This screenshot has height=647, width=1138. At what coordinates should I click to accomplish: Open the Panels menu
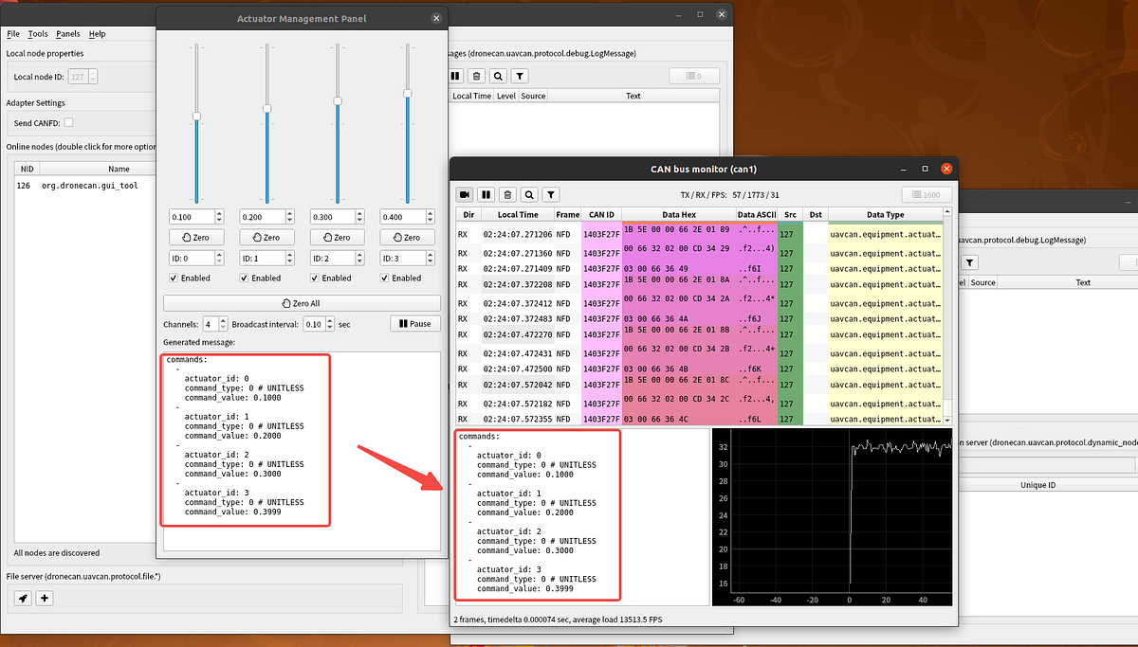[x=68, y=33]
